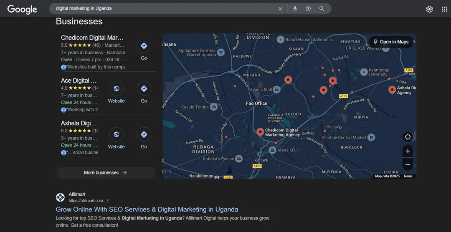Zoom in on the map
The height and width of the screenshot is (232, 451).
click(408, 151)
